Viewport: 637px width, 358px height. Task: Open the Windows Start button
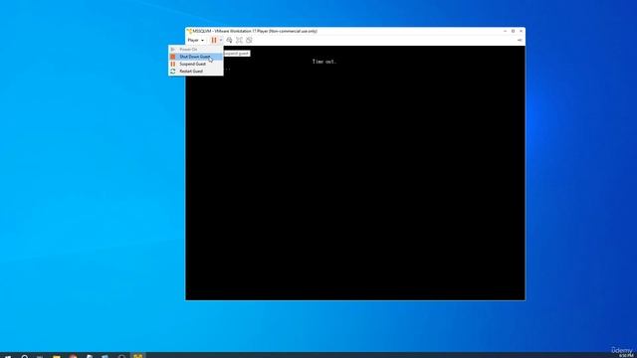pyautogui.click(x=8, y=356)
